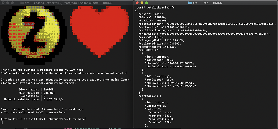Click the '"enforce": {' line

tap(155, 109)
